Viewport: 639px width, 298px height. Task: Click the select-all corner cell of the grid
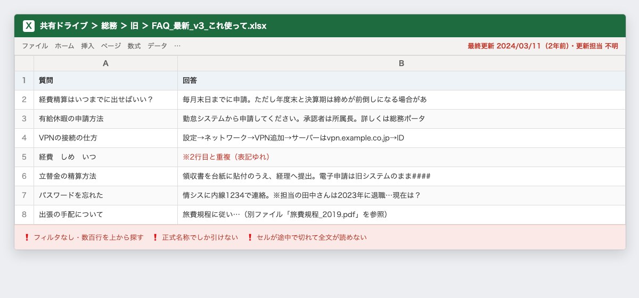(x=24, y=63)
